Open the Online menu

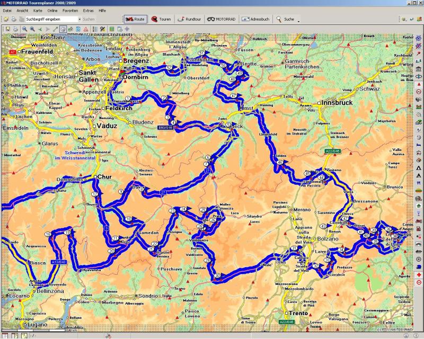(x=52, y=11)
